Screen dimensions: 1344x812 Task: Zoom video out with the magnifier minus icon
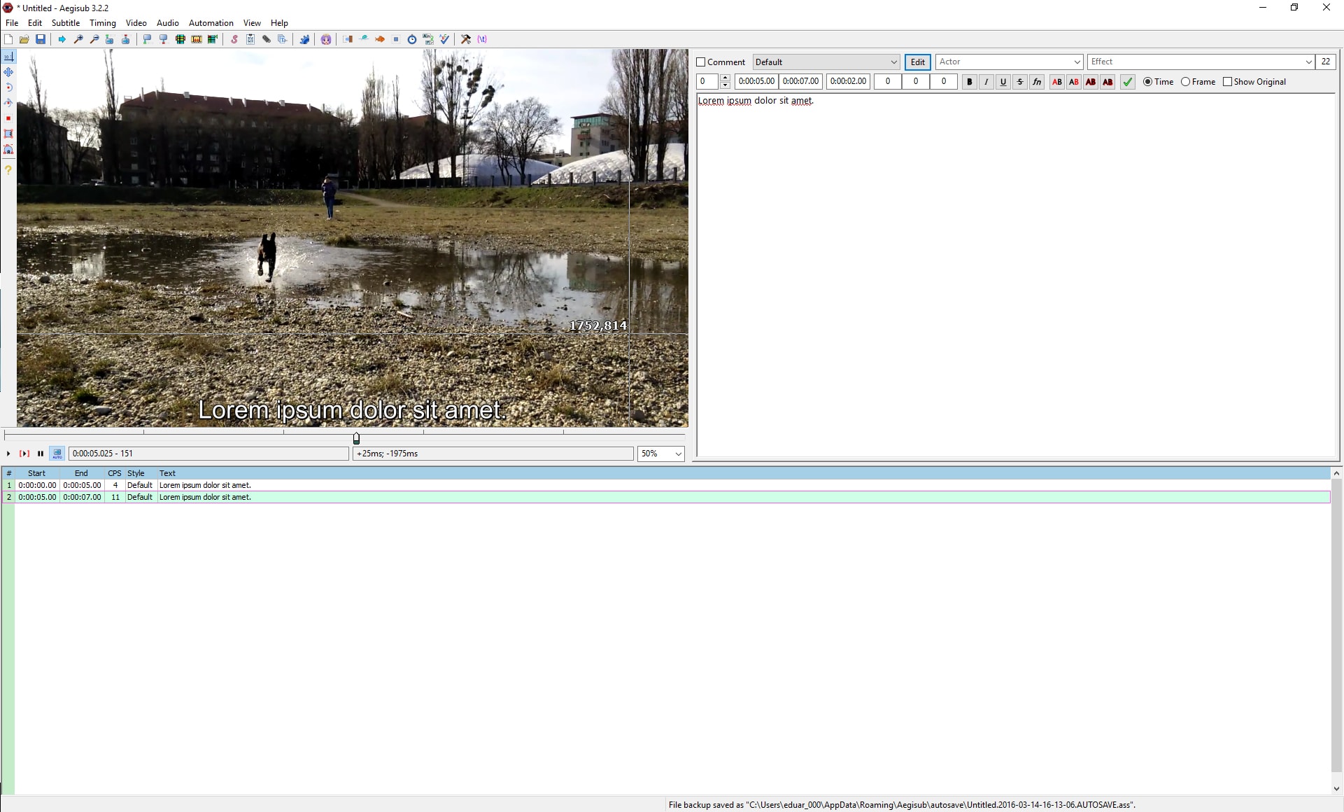(x=94, y=39)
